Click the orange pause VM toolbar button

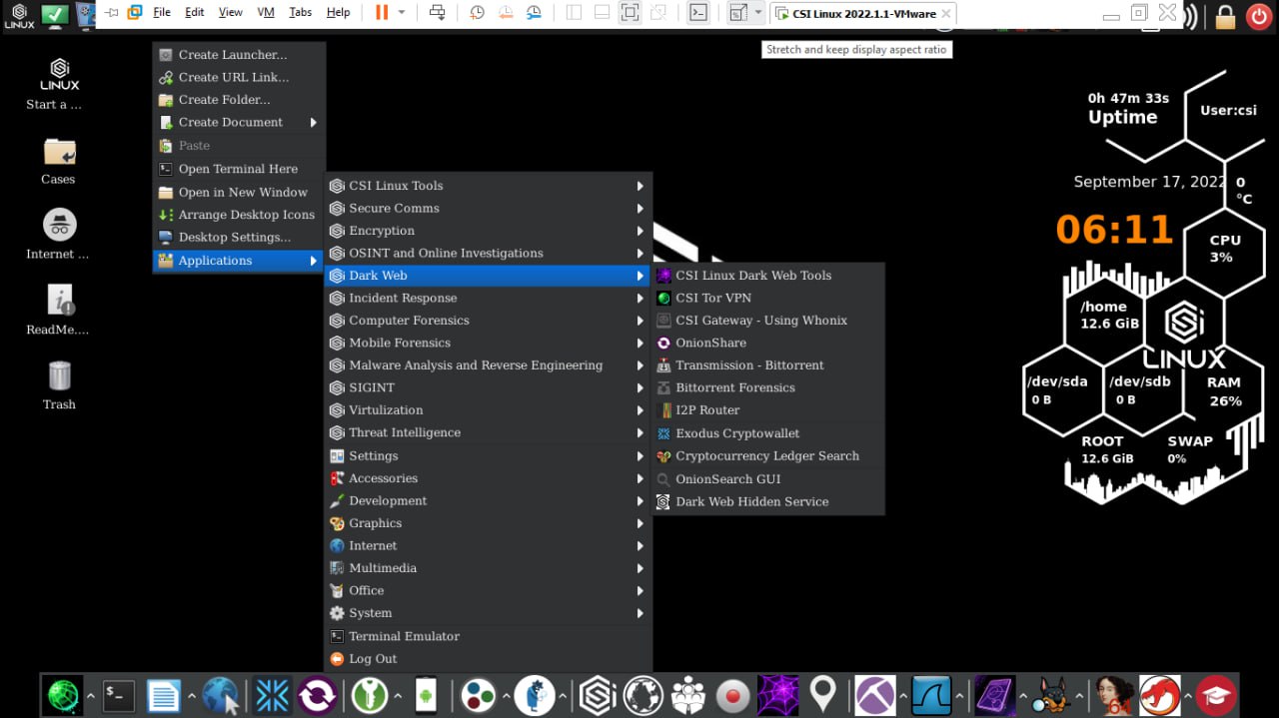coord(381,13)
